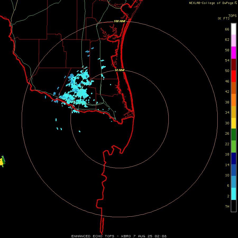The image size is (238, 238).
Task: Click the 50 NMI range ring label
Action: pyautogui.click(x=120, y=70)
